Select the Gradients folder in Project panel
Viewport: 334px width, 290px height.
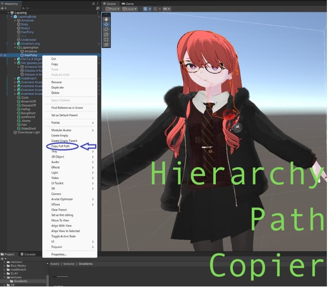20,281
